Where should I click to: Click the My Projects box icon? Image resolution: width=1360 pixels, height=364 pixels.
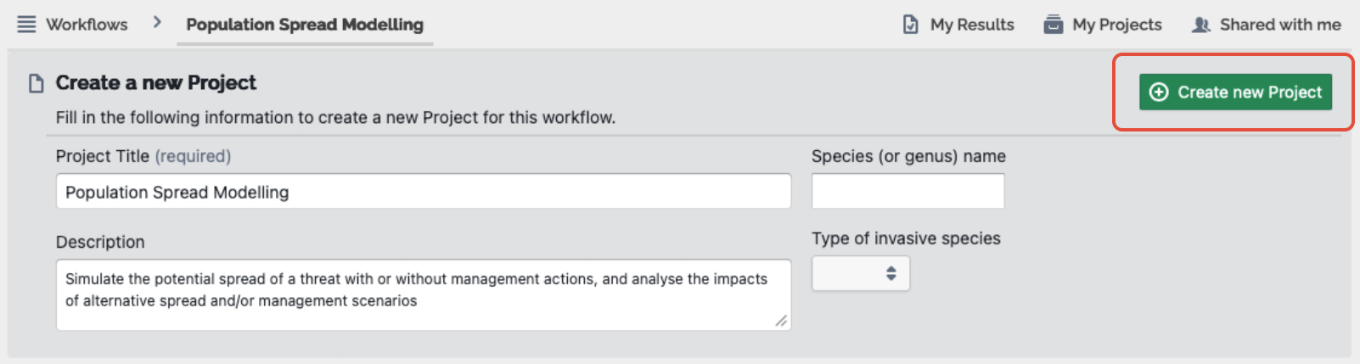pyautogui.click(x=1053, y=25)
